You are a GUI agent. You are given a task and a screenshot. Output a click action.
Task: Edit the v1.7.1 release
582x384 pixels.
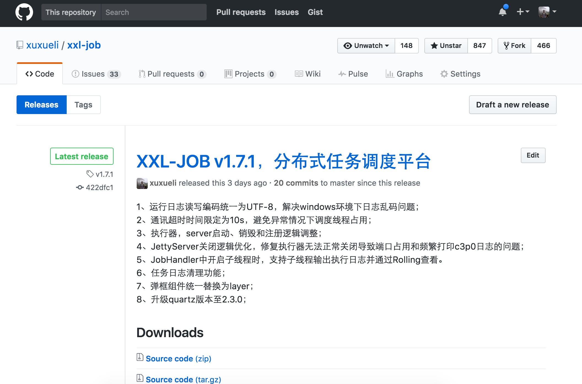click(x=533, y=155)
